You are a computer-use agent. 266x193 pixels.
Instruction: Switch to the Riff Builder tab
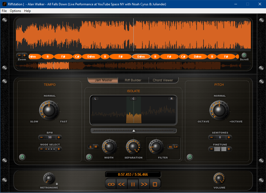point(133,80)
